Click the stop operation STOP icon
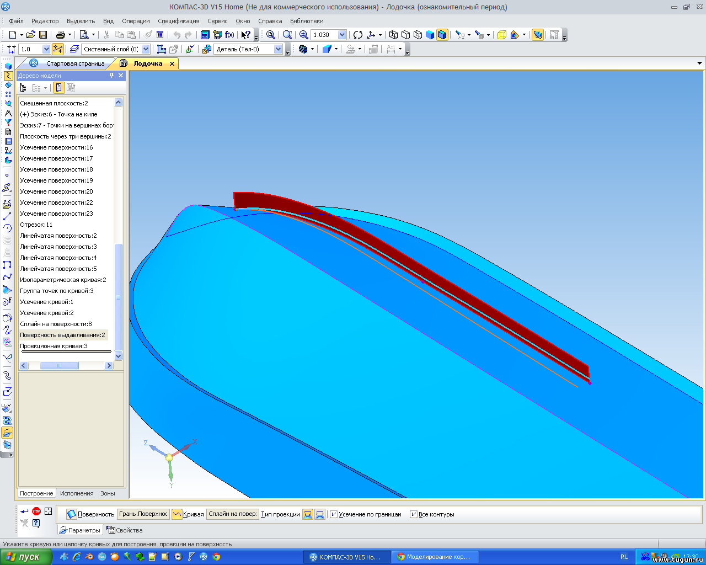This screenshot has width=706, height=565. pyautogui.click(x=36, y=511)
